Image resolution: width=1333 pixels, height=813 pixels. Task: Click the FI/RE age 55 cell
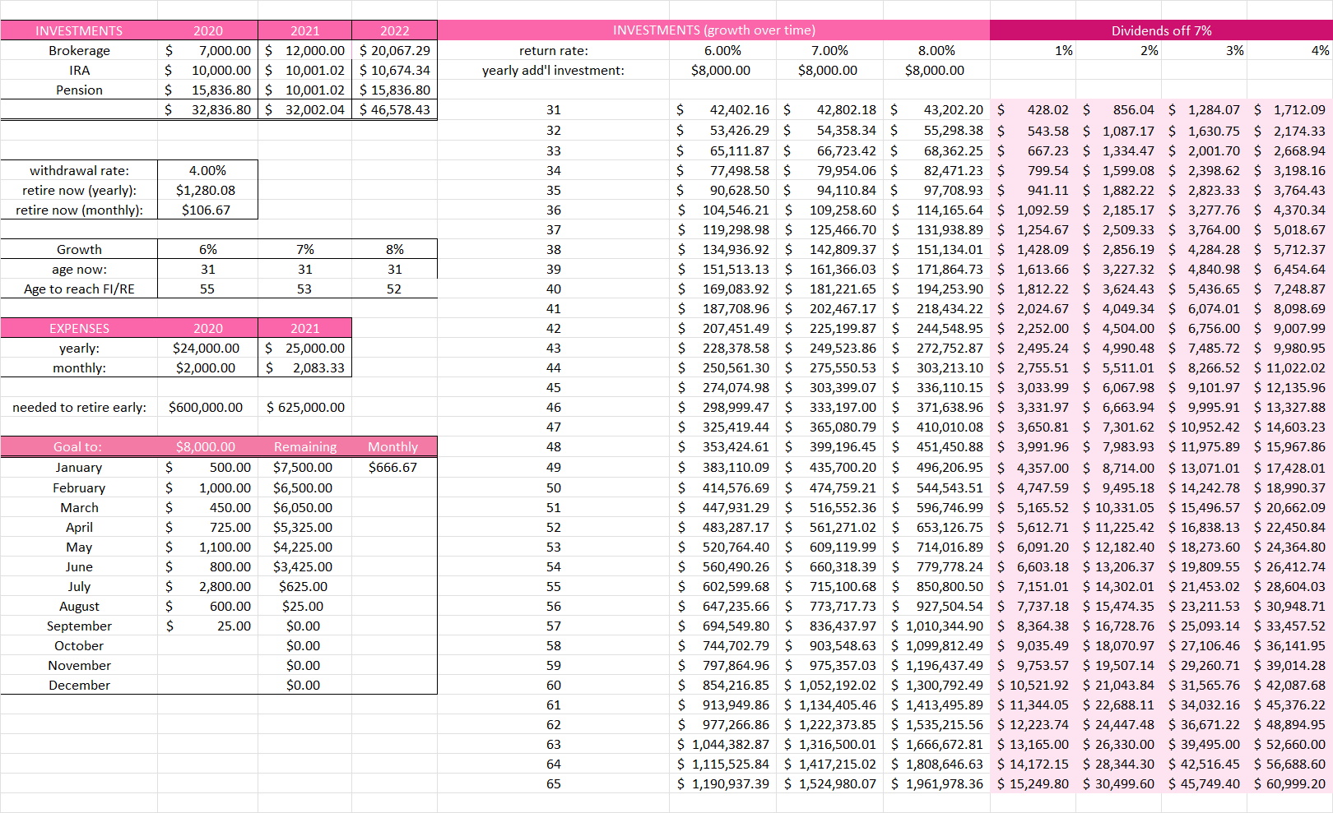tap(207, 289)
